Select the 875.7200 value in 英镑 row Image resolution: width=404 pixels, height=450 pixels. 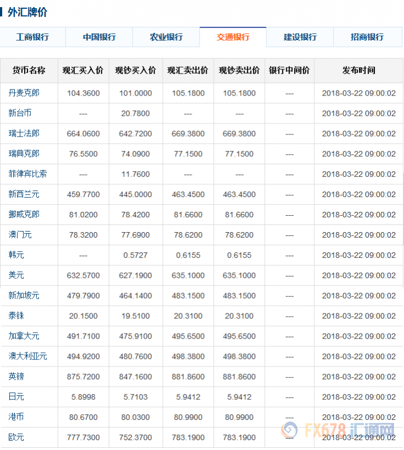tap(84, 377)
